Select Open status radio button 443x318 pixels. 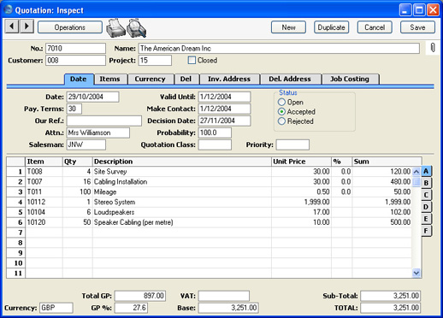point(281,102)
